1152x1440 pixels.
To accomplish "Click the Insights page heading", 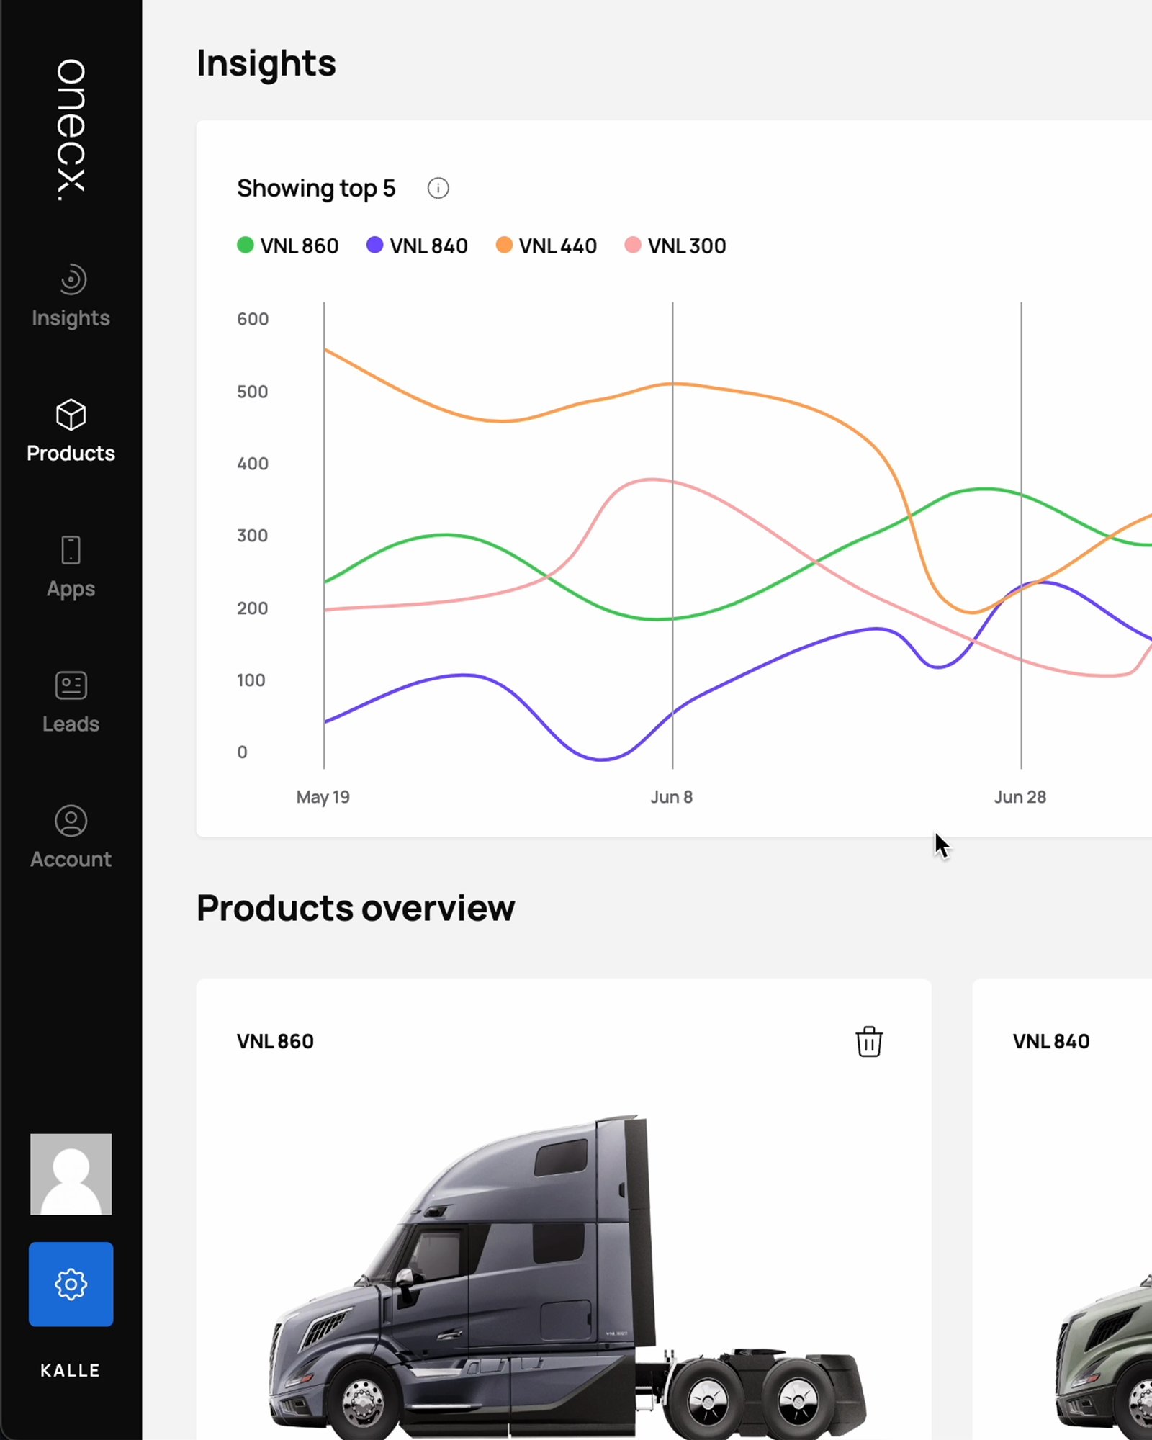I will pyautogui.click(x=266, y=63).
